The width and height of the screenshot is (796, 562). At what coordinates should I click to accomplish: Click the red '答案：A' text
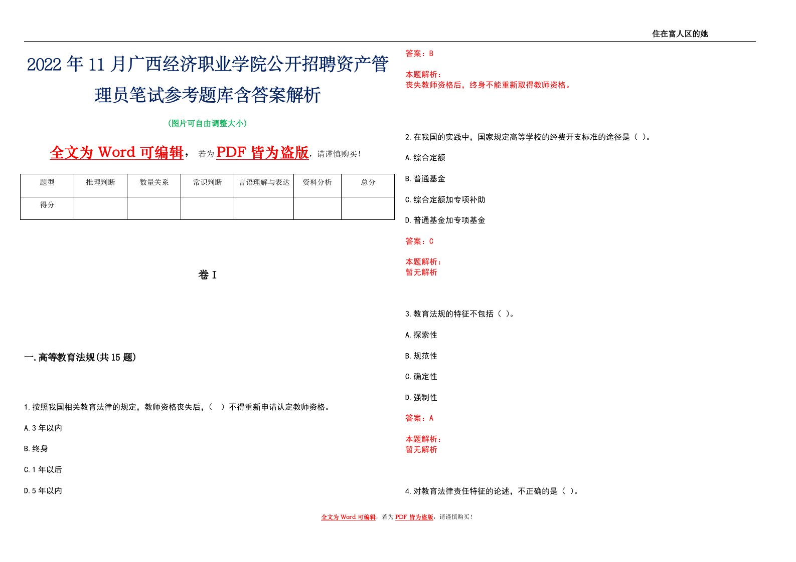pos(419,418)
